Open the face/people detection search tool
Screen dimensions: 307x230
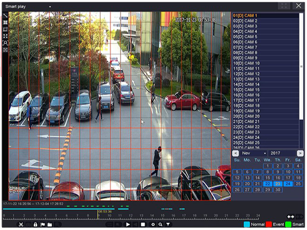point(5,43)
